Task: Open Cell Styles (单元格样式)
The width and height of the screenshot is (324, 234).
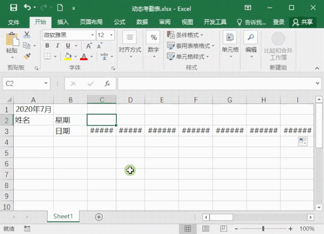Action: (x=188, y=56)
